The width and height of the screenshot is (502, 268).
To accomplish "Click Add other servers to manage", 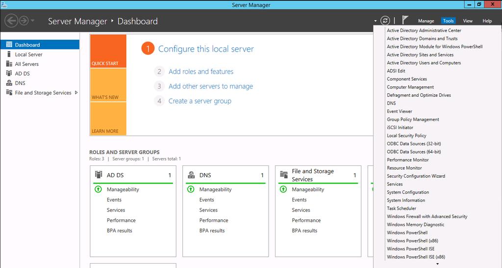I will click(x=211, y=86).
